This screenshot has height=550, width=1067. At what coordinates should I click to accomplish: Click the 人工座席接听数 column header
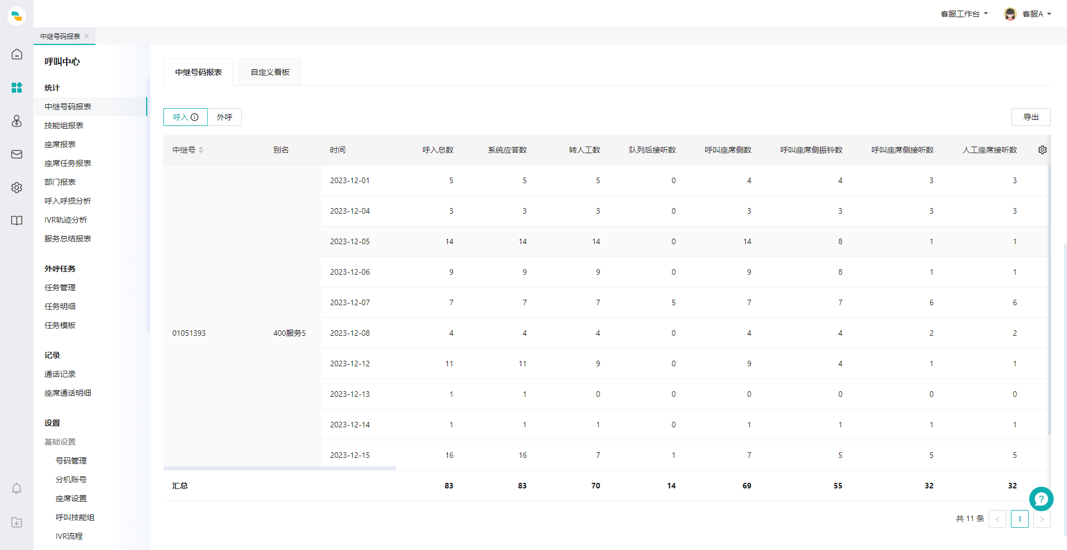click(x=990, y=150)
